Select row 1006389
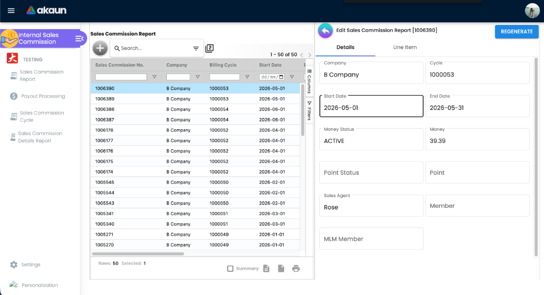The image size is (544, 295). pos(195,99)
